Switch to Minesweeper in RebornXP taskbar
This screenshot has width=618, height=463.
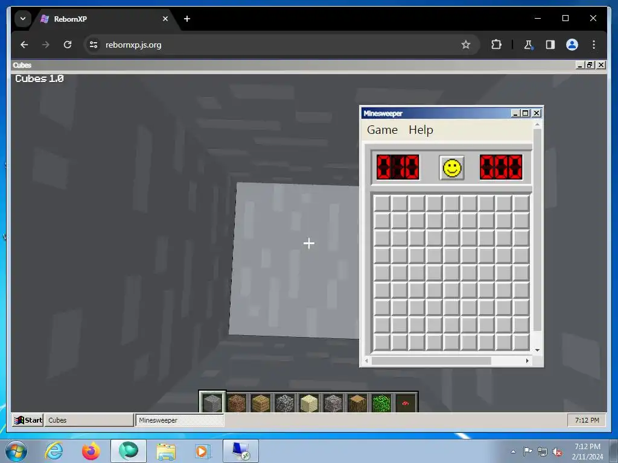point(180,420)
